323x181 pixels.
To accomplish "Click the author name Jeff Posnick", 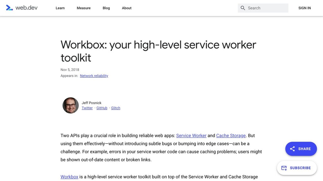I will pyautogui.click(x=91, y=103).
